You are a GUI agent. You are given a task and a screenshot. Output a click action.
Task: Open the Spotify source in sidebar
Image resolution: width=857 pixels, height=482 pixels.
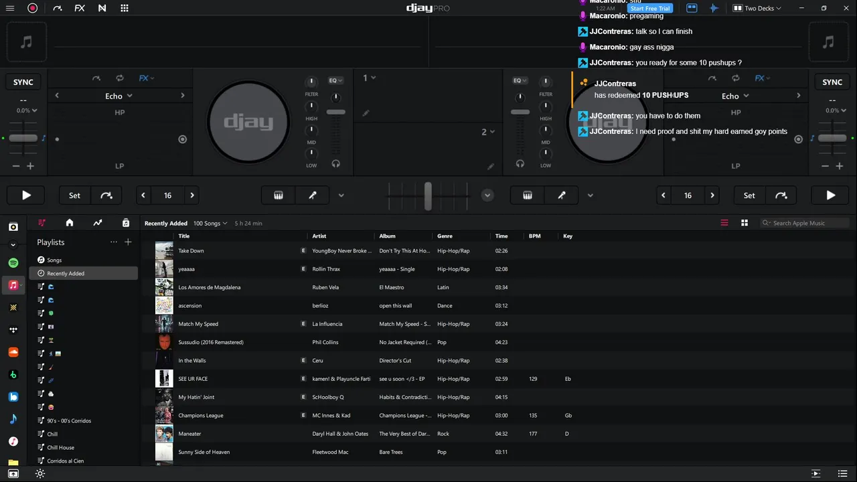(13, 263)
